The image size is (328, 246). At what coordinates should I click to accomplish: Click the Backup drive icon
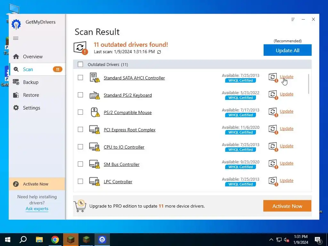[16, 82]
